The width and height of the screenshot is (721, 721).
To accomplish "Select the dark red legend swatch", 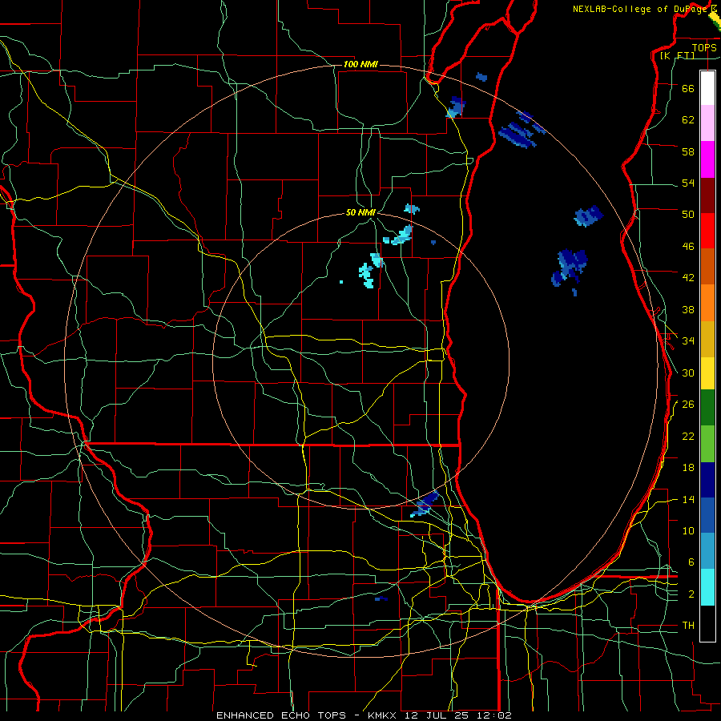I will (x=707, y=195).
